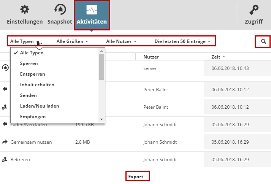Click the 'Beitreten' activity text
The image size is (271, 184).
point(20,159)
